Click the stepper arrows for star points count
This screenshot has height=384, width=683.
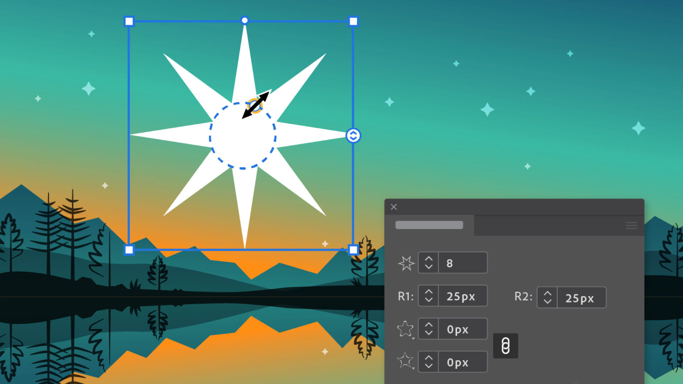pos(429,263)
